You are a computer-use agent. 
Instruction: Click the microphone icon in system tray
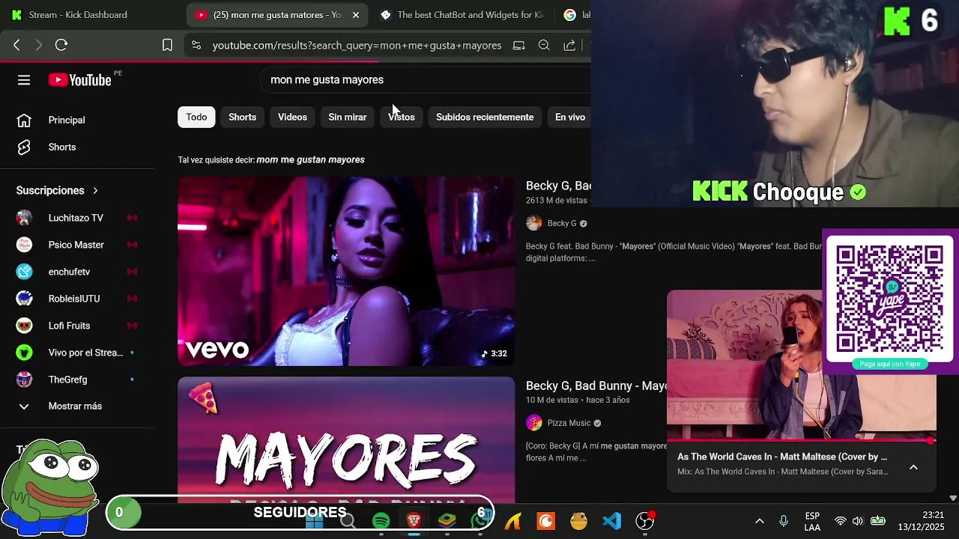click(x=783, y=521)
